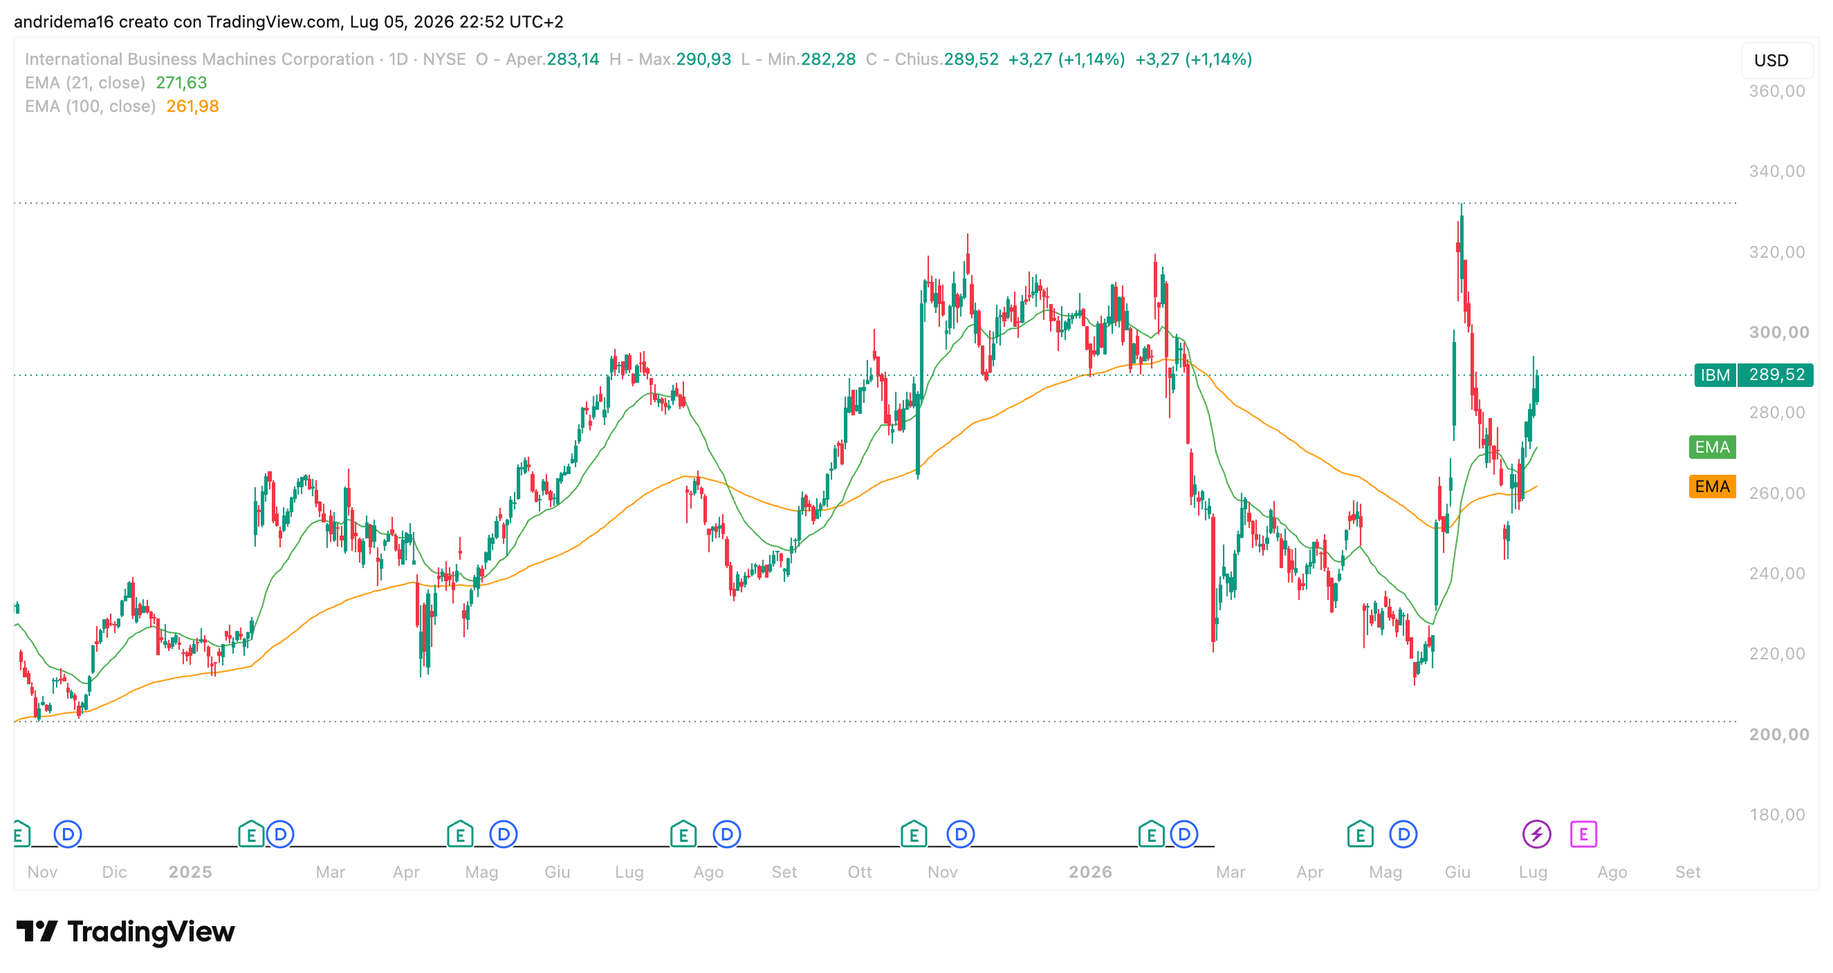Click the purple lightning event marker
Image resolution: width=1833 pixels, height=973 pixels.
pos(1537,834)
